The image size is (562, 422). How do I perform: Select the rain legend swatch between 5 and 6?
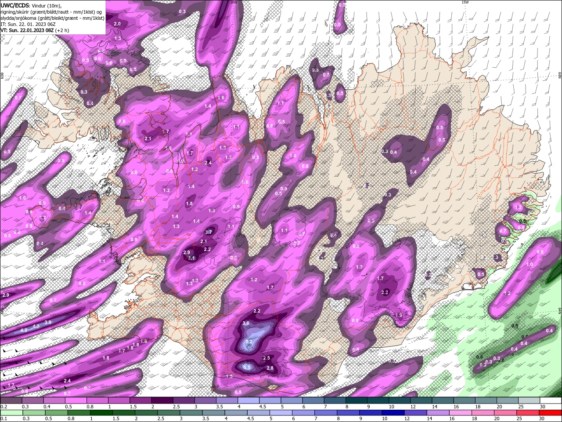click(x=280, y=413)
